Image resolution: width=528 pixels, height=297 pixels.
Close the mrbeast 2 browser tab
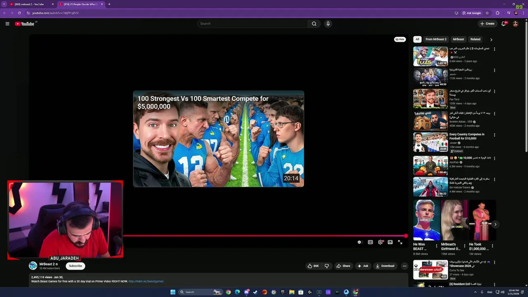53,4
